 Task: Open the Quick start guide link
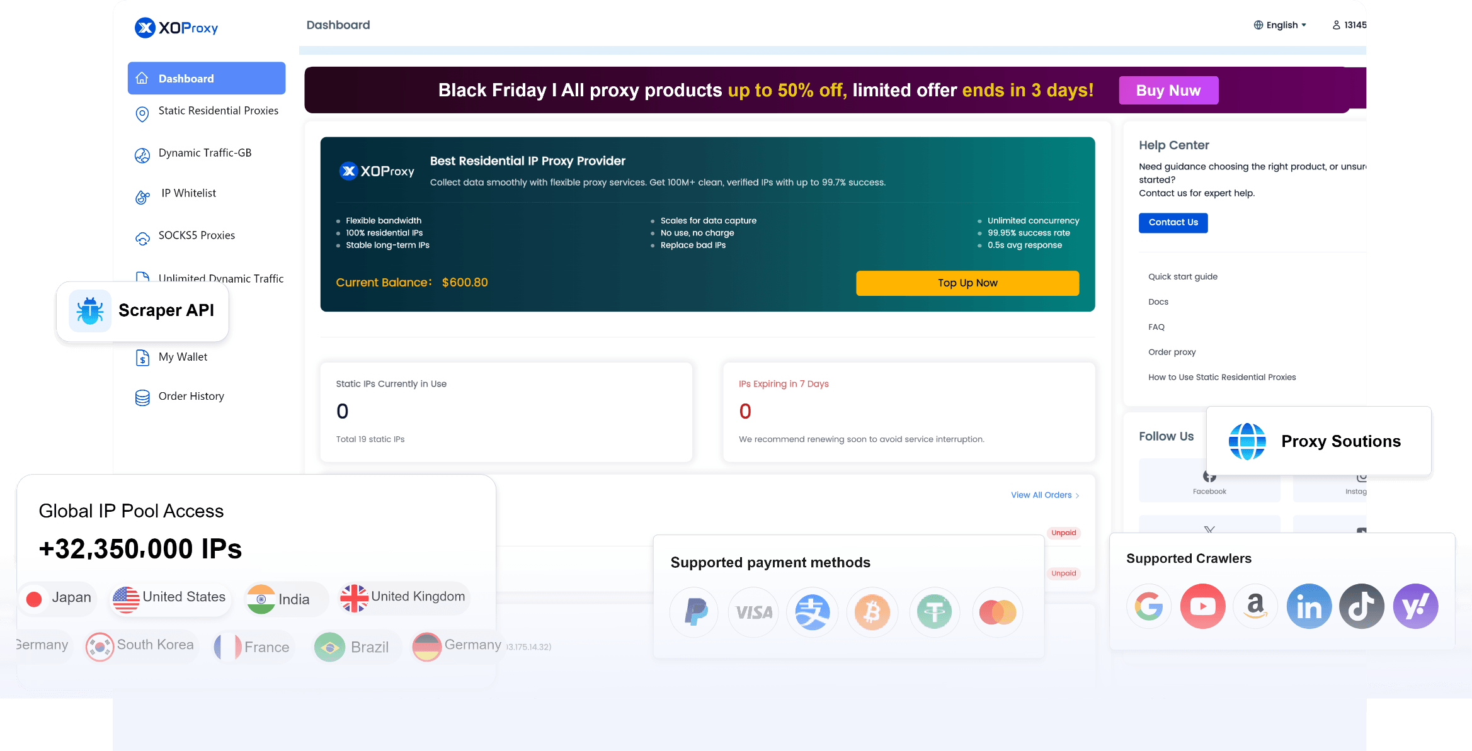pyautogui.click(x=1182, y=276)
